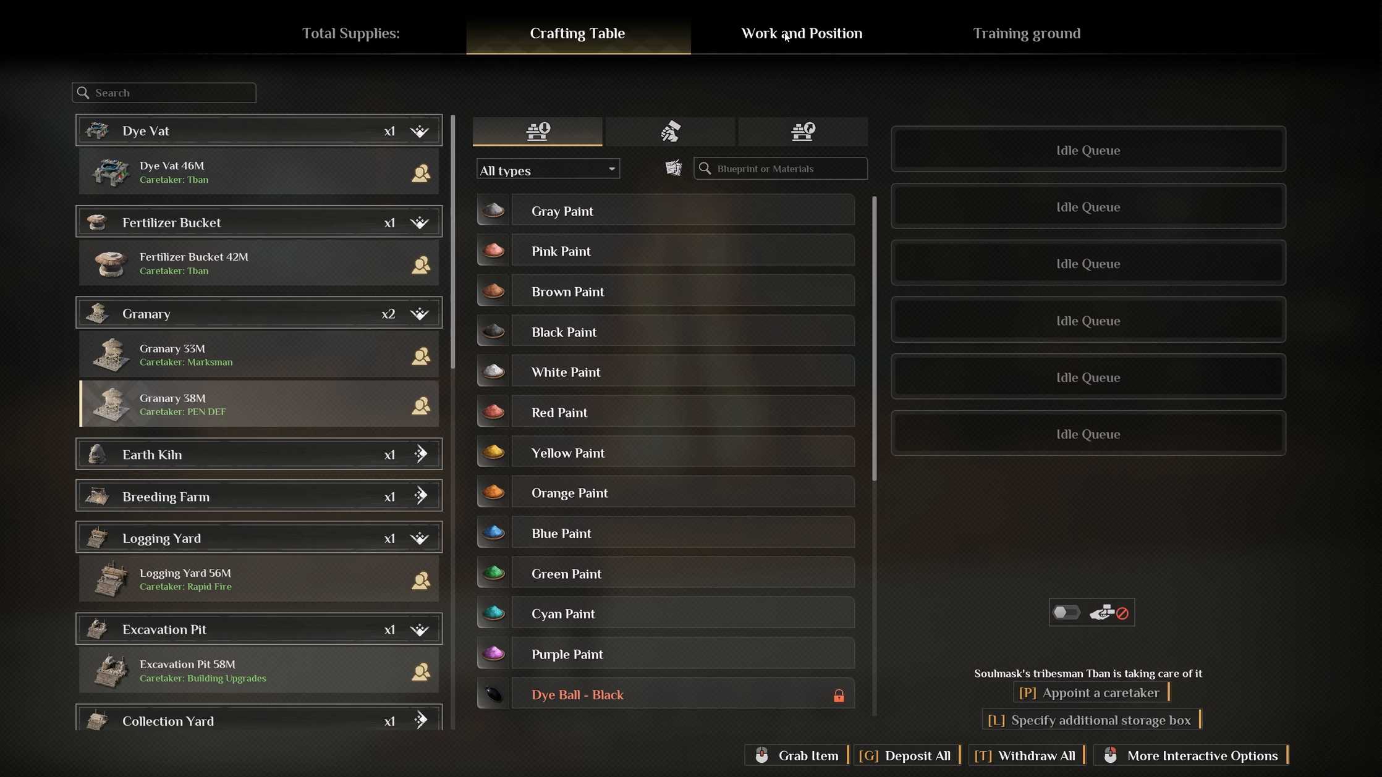Collapse the Dye Vat group

point(420,131)
